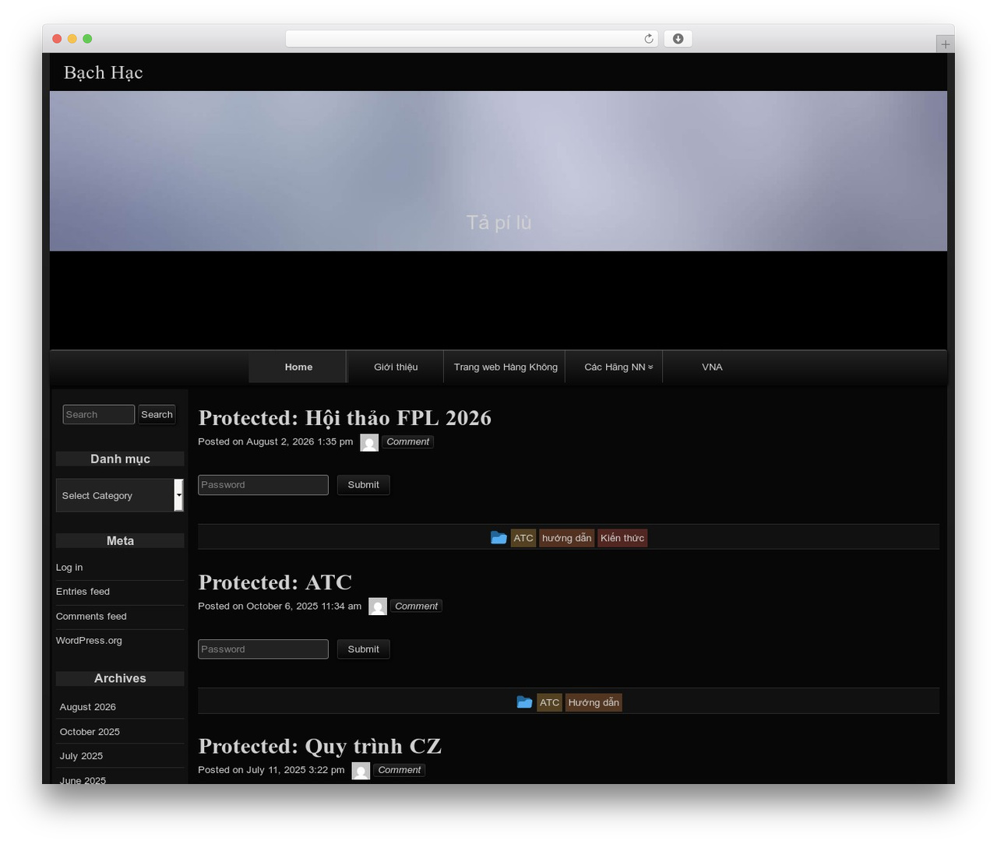Select lowercase hướng dẫn category tag
997x844 pixels.
(x=567, y=538)
